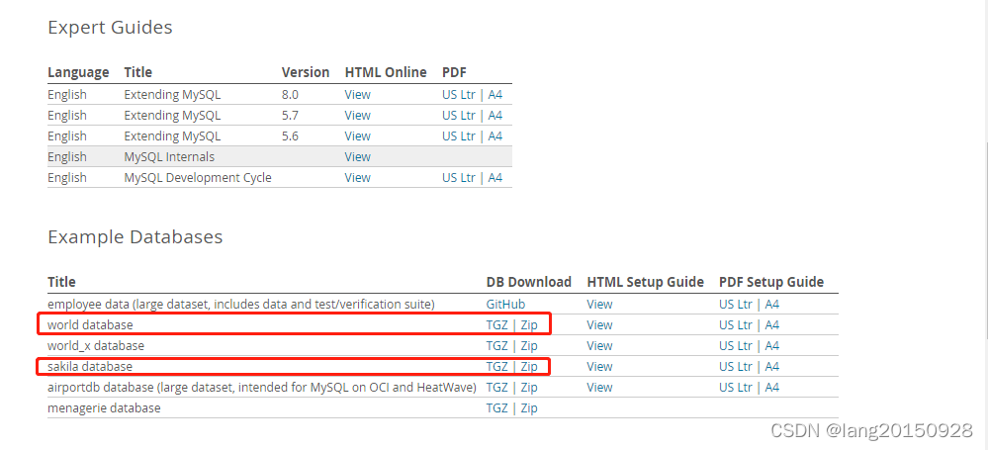Screen dimensions: 988x450
Task: Open A4 setup guide for sakila database
Action: click(771, 368)
